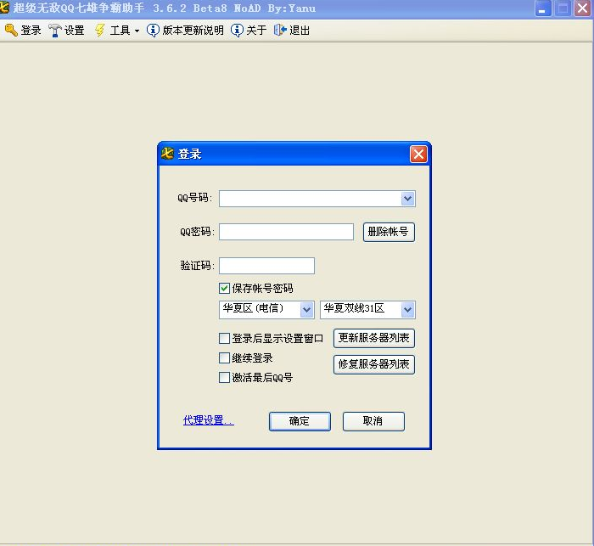Click the QQ密码 password field
The width and height of the screenshot is (594, 546).
click(287, 232)
